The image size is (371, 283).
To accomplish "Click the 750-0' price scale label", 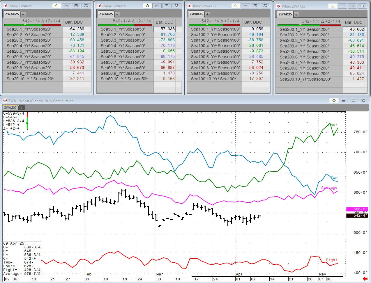I will pyautogui.click(x=360, y=132).
